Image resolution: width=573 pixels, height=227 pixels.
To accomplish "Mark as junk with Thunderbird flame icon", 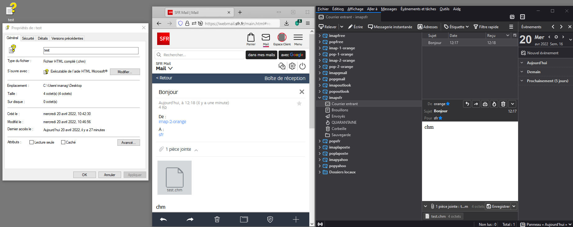I will (494, 104).
